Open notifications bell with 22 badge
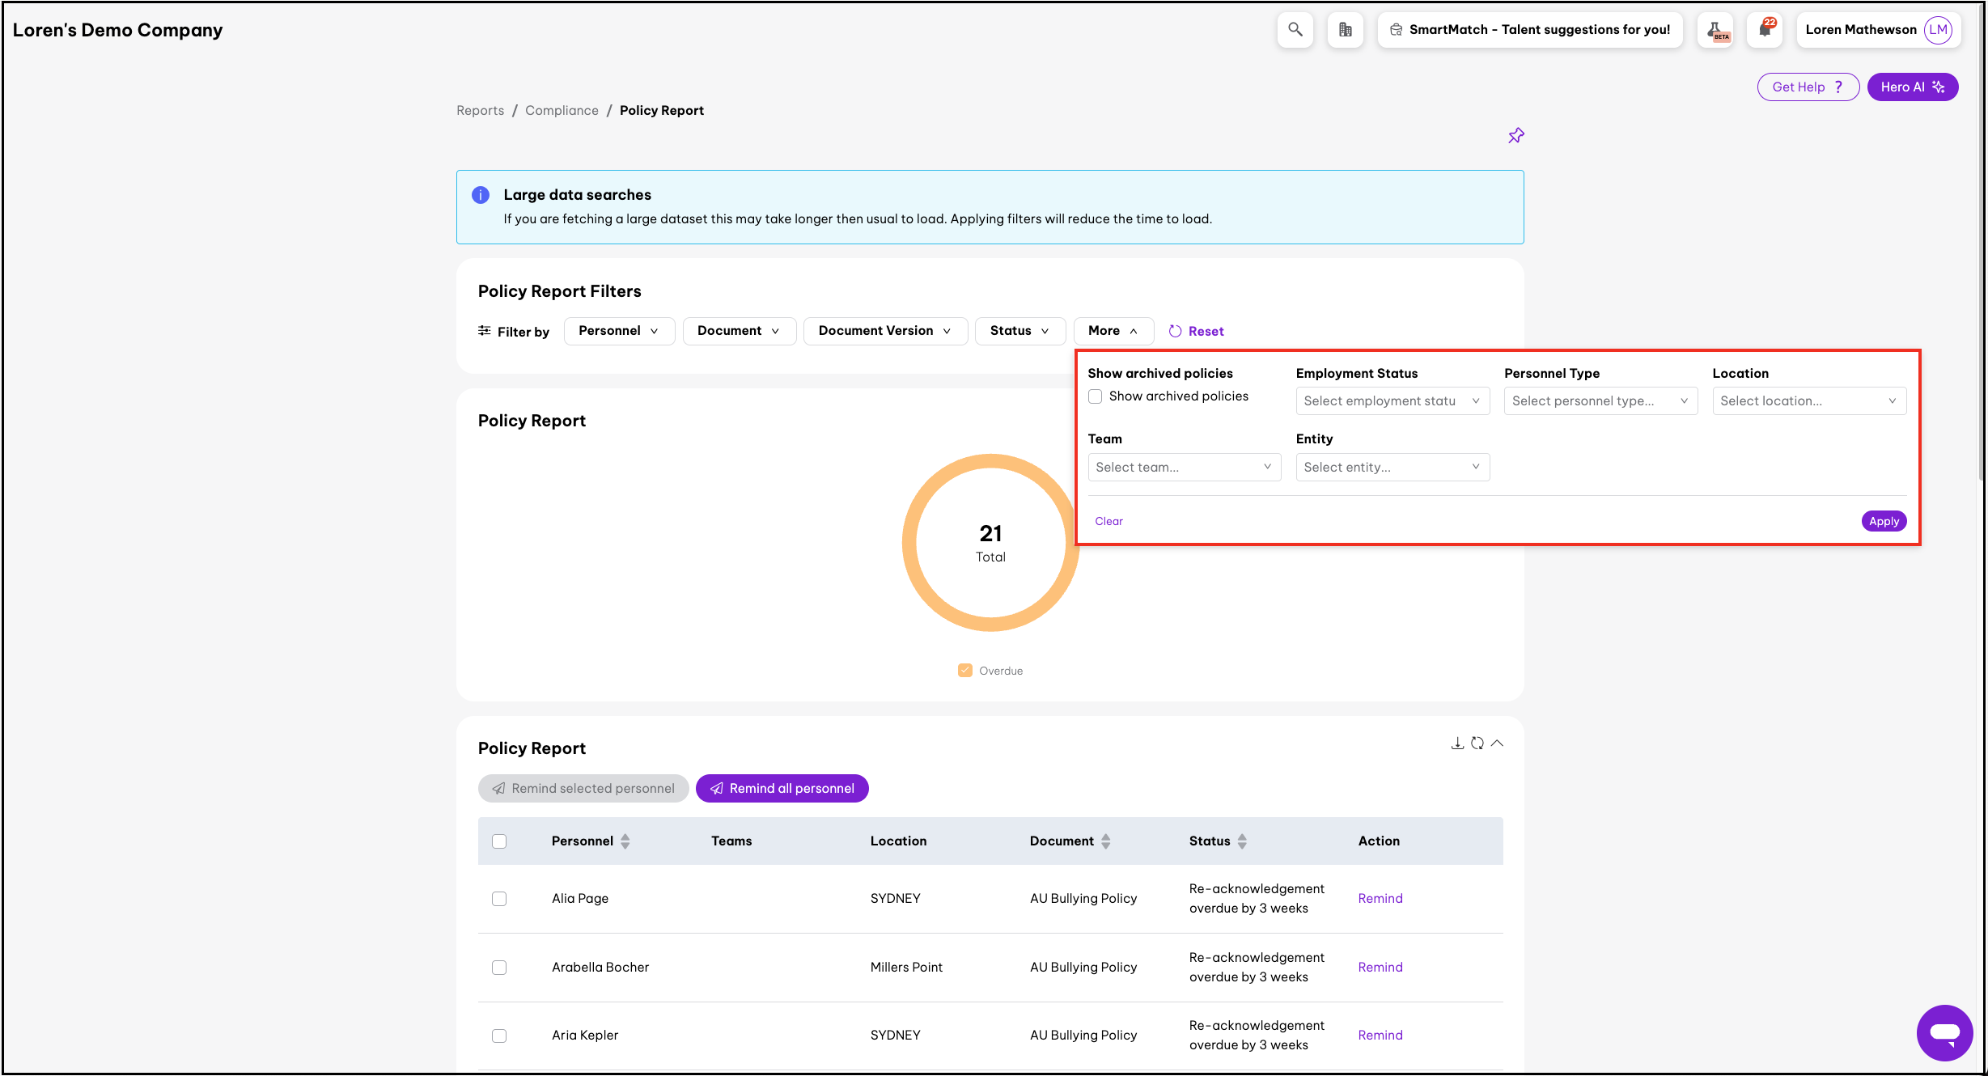 coord(1765,30)
